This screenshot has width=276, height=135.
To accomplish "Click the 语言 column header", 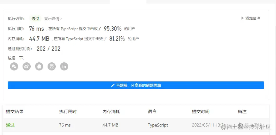I will [x=152, y=112].
